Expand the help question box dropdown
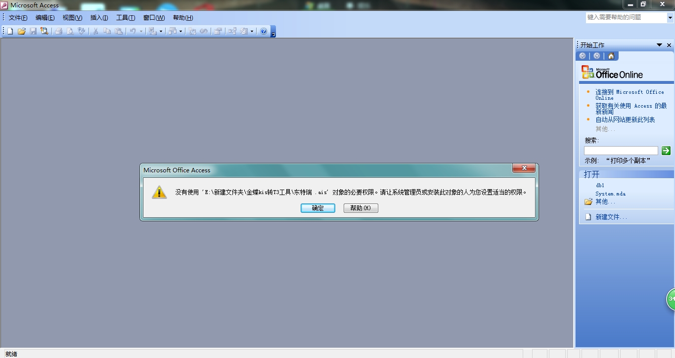 pos(671,17)
